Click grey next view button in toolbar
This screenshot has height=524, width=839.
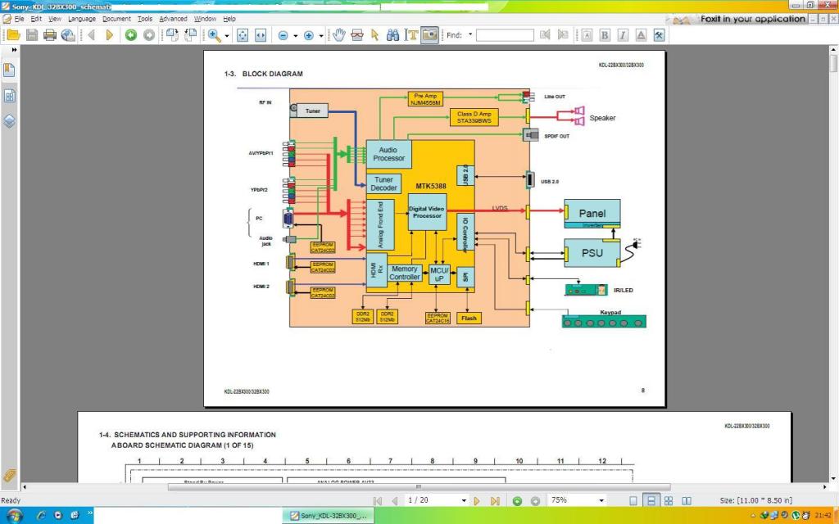coord(149,35)
